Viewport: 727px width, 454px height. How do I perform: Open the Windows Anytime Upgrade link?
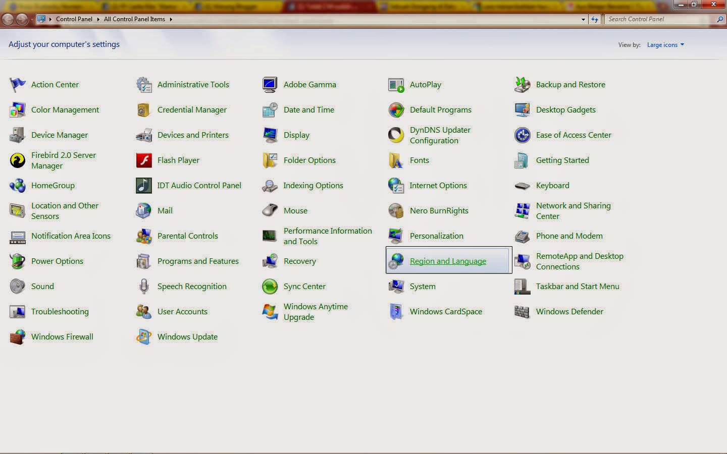pos(316,312)
